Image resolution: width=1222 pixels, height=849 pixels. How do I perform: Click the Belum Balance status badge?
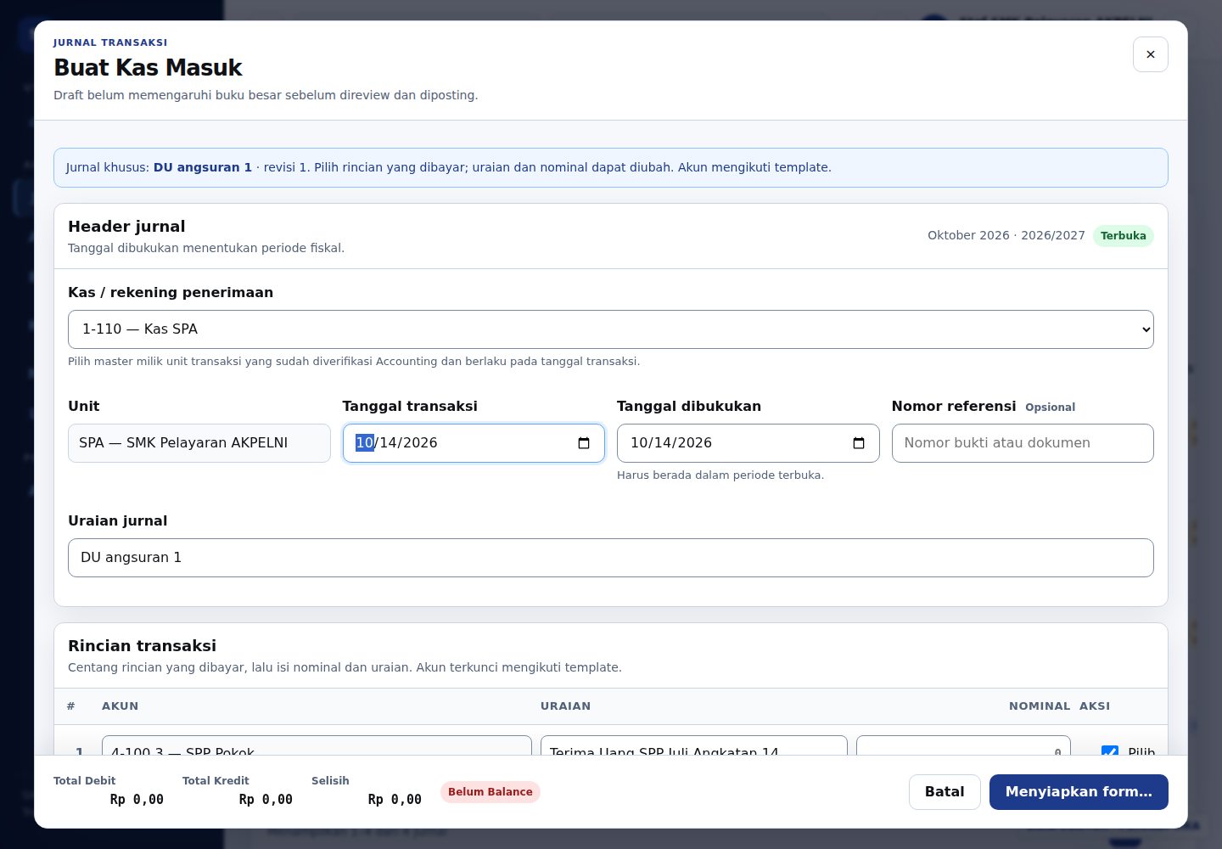(490, 792)
